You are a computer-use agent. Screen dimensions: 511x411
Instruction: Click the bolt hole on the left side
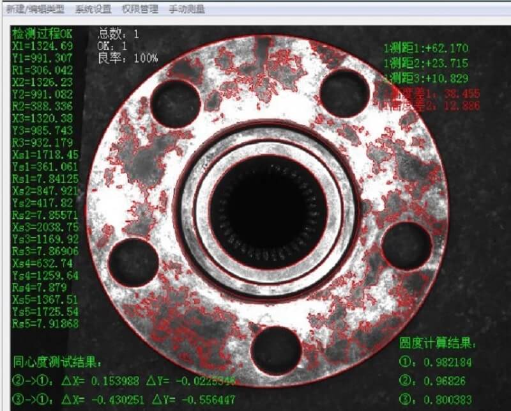tap(133, 262)
